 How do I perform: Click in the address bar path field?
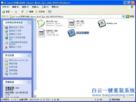(66, 17)
